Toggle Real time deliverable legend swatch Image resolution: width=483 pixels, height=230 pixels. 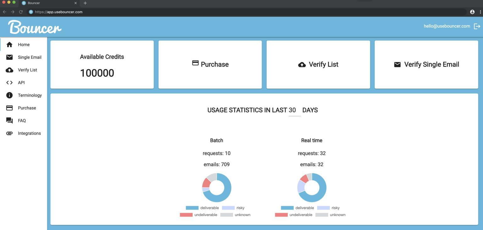287,208
